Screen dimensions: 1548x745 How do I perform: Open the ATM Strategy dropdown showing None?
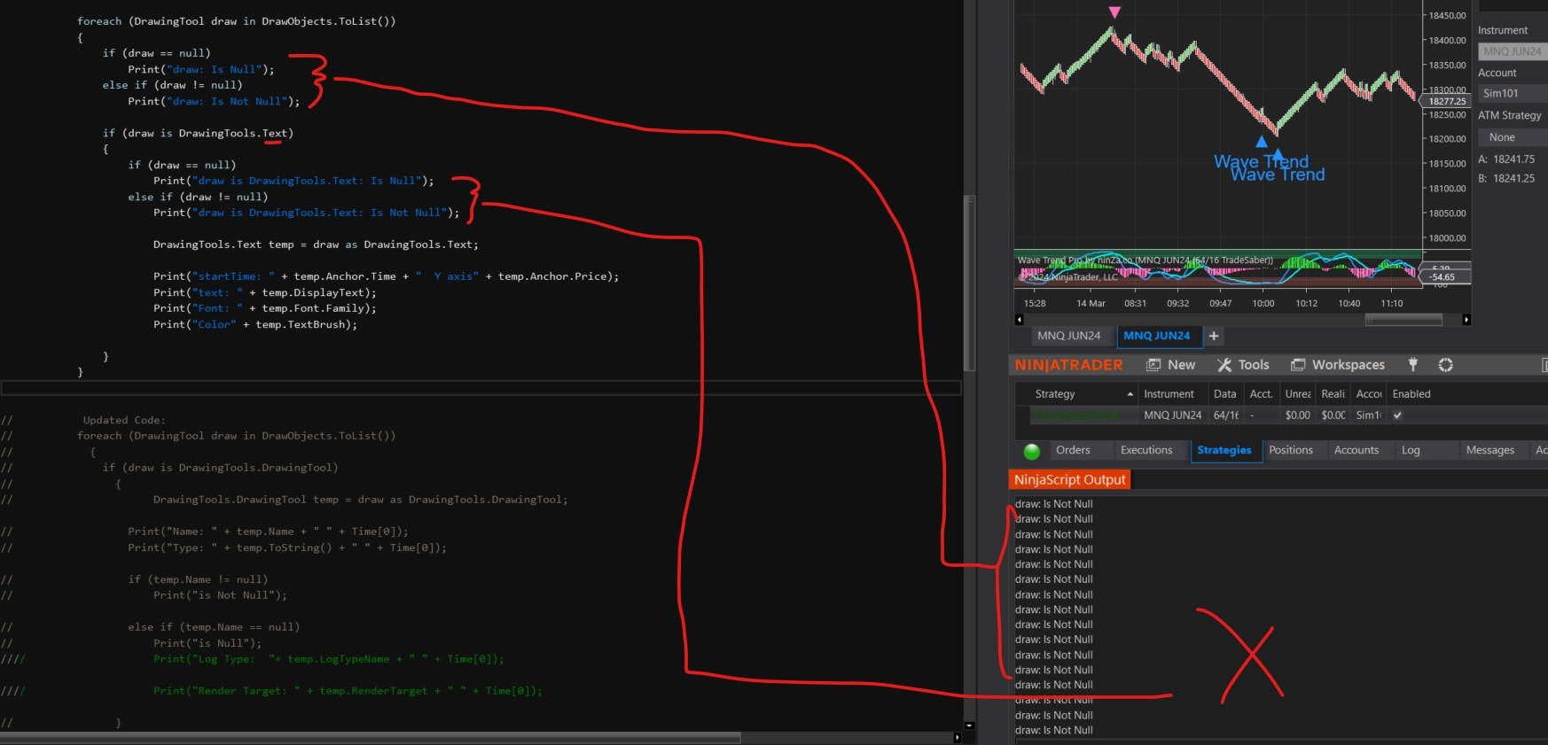[1512, 137]
